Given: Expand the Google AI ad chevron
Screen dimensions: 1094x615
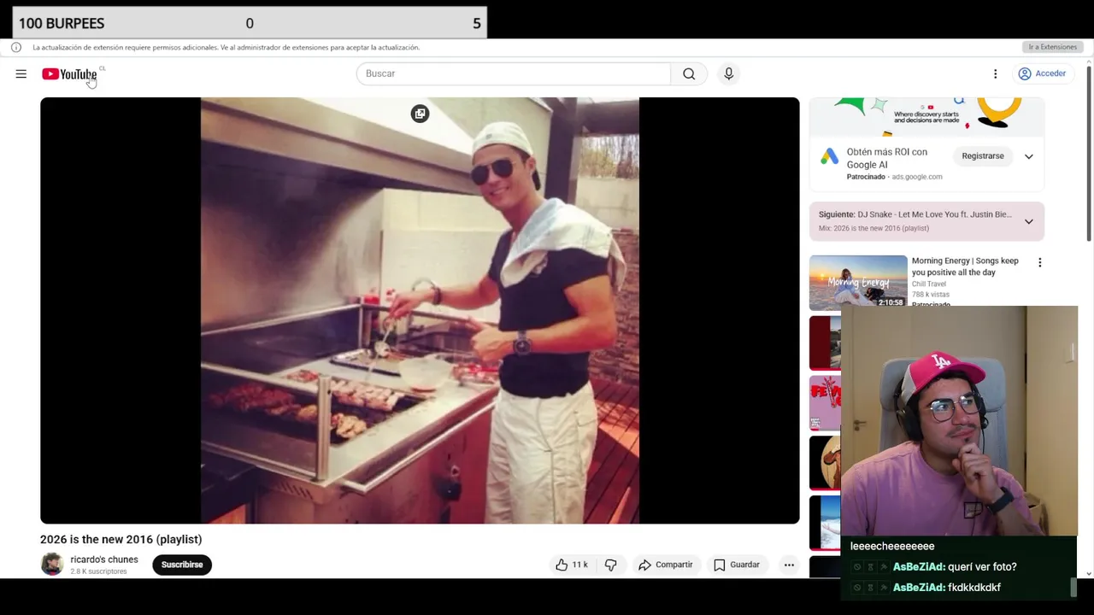Looking at the screenshot, I should pyautogui.click(x=1028, y=156).
